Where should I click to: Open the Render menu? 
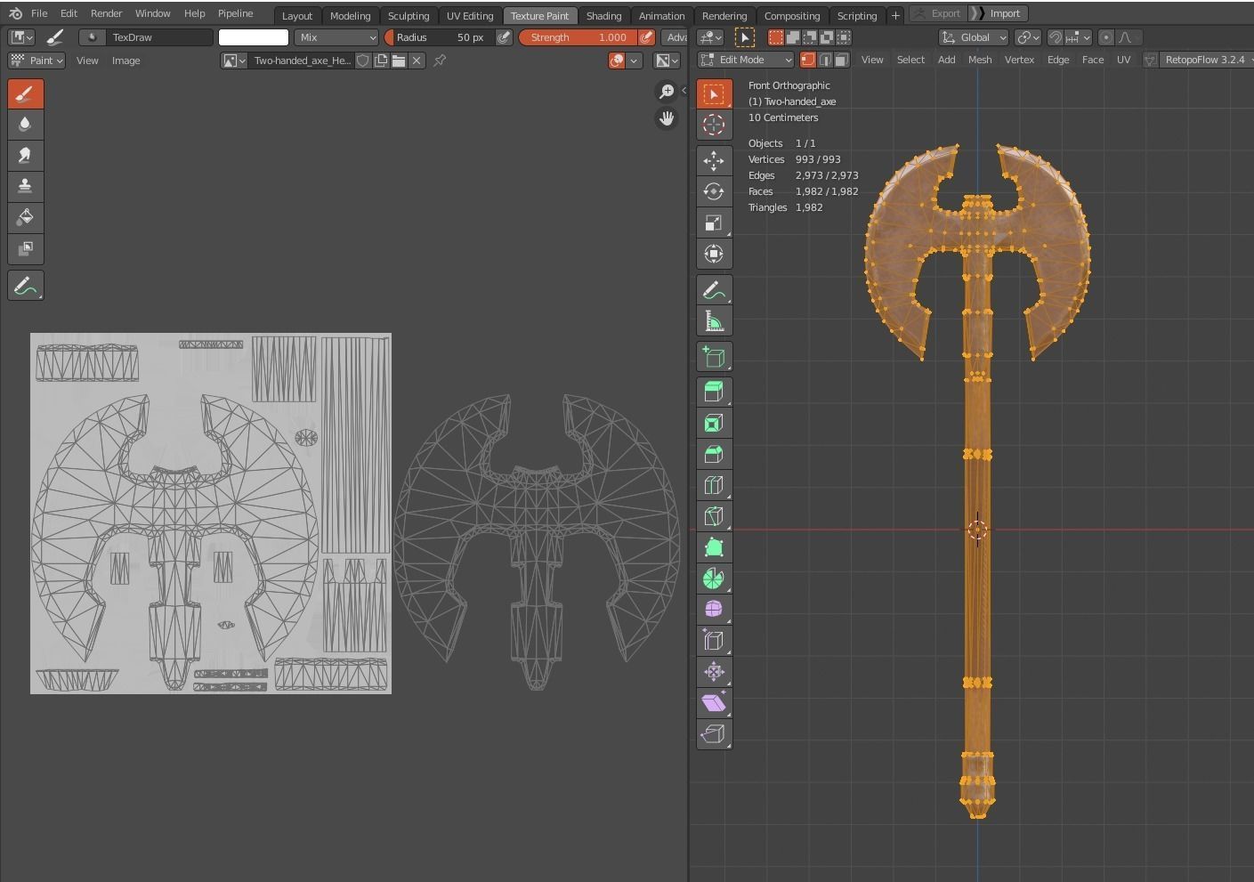pos(106,13)
